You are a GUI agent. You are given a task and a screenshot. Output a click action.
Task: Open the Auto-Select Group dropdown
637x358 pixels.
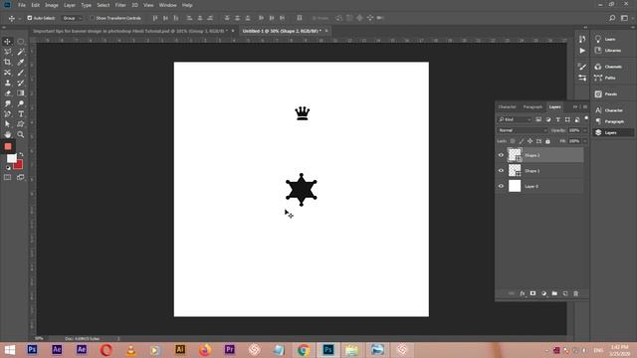(73, 18)
